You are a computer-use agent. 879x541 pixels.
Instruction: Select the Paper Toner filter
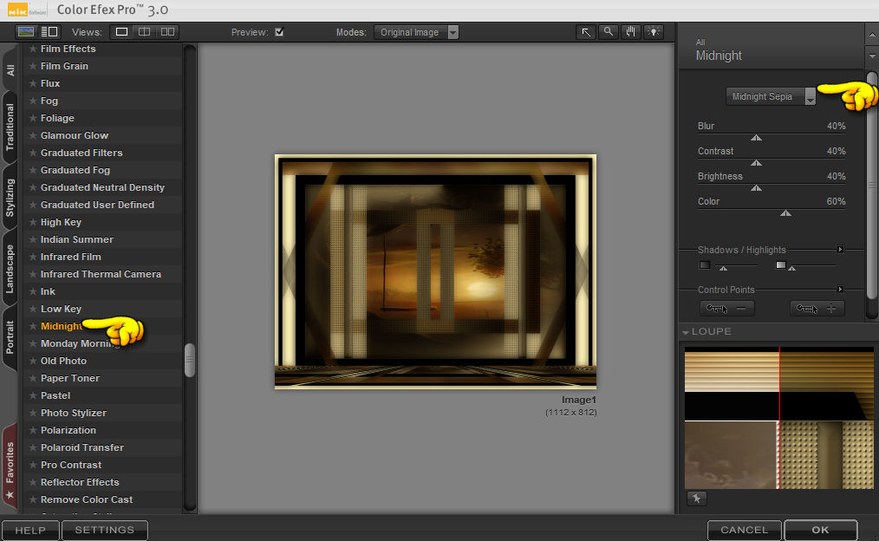pyautogui.click(x=70, y=378)
